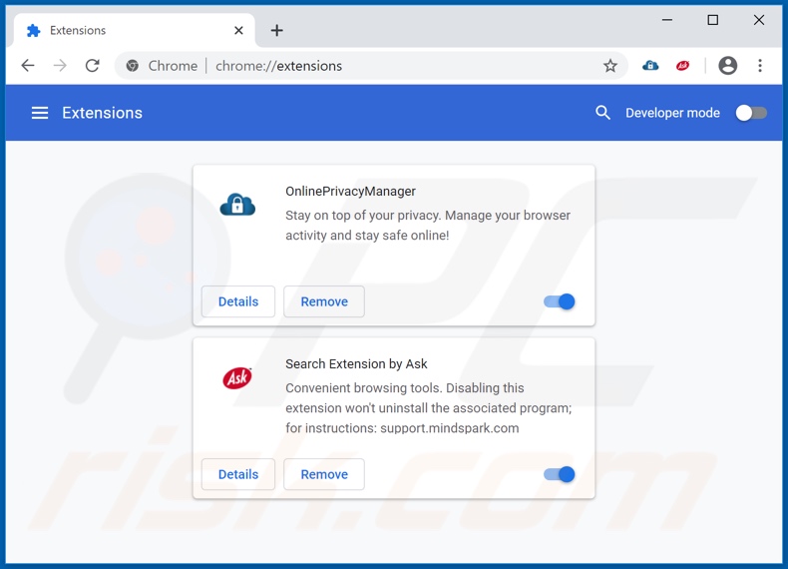The image size is (788, 569).
Task: Click the OnlinePrivacyManager cloud toolbar icon
Action: pos(650,66)
